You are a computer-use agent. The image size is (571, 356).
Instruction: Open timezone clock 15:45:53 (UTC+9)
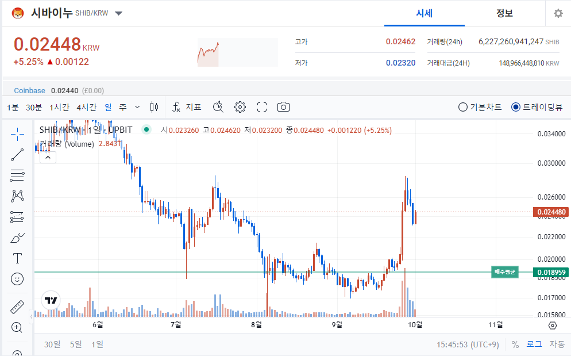click(x=468, y=344)
